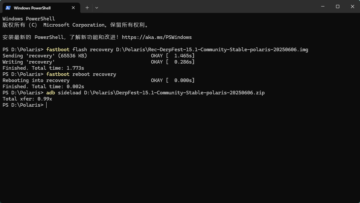Click the Total xfer: 0.99x output
This screenshot has height=203, width=360.
27,99
